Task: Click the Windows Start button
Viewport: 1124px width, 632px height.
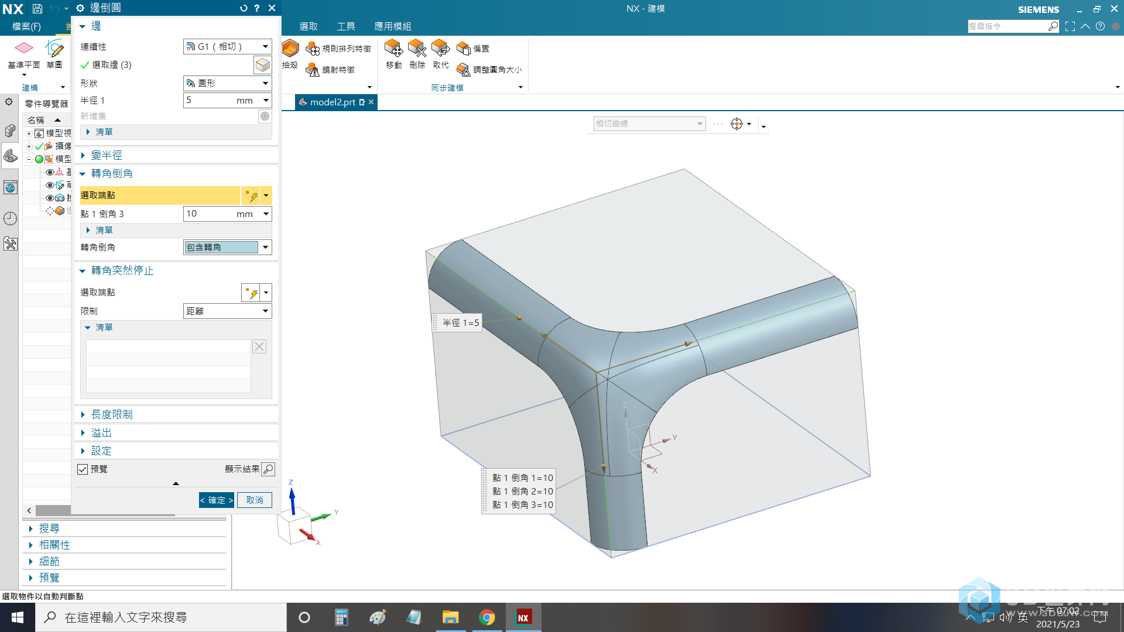Action: [x=18, y=617]
